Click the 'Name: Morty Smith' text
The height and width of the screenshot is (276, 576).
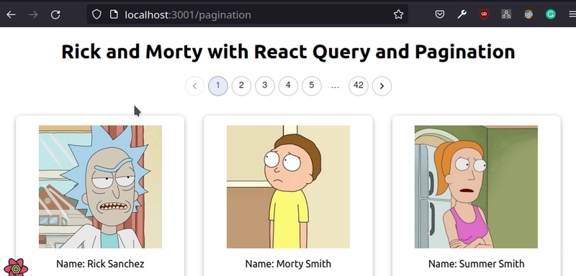(x=289, y=264)
